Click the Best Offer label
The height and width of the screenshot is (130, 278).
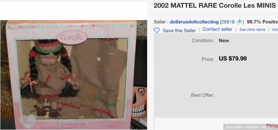[202, 95]
